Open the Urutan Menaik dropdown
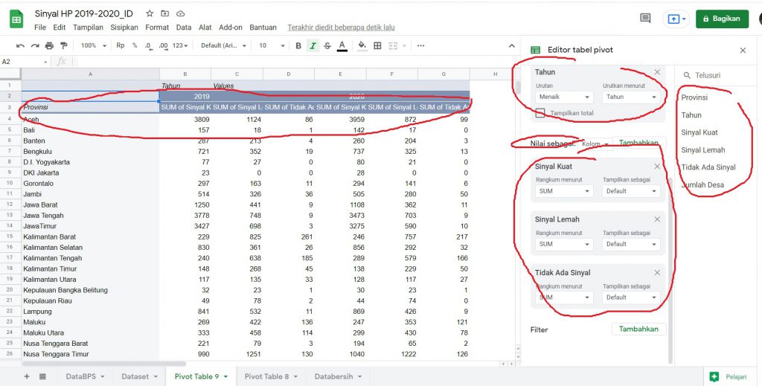The image size is (762, 386). point(564,97)
